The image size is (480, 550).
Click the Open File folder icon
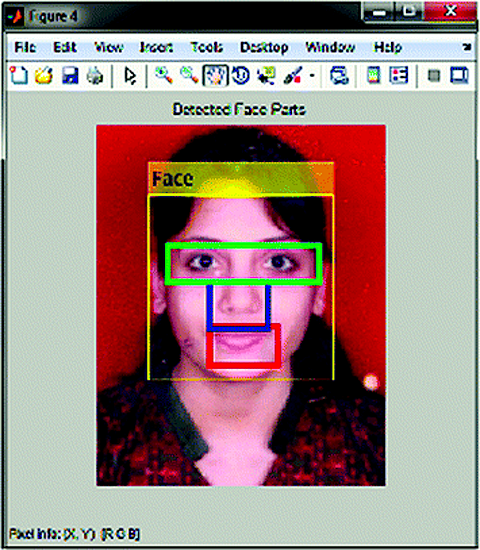44,76
